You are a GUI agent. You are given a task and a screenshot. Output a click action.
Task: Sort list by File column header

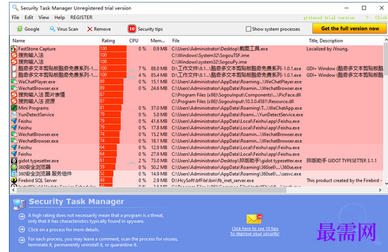tap(238, 41)
